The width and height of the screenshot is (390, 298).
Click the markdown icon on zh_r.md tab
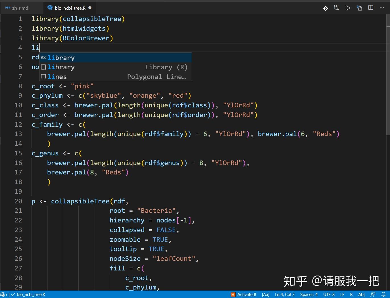(8, 8)
